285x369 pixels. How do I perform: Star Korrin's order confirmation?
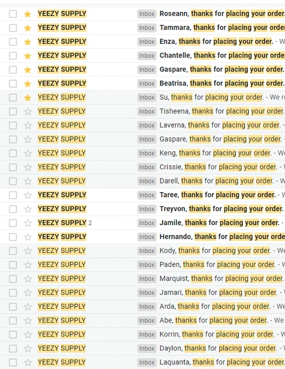pyautogui.click(x=28, y=335)
